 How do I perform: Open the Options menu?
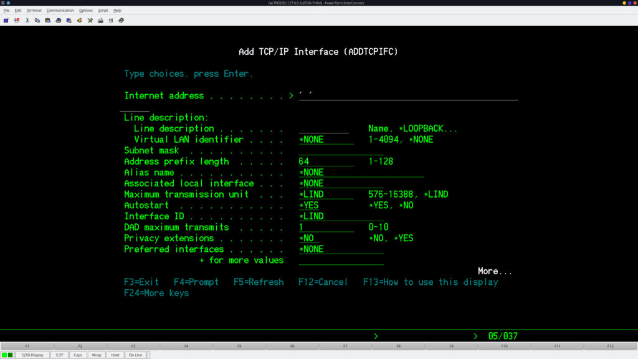click(x=86, y=10)
